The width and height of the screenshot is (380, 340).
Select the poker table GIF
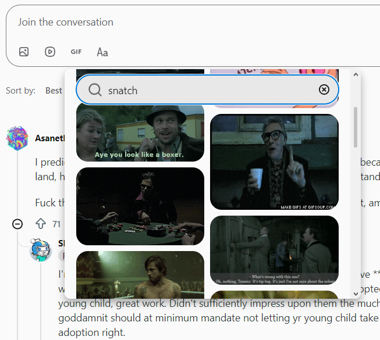coord(140,206)
